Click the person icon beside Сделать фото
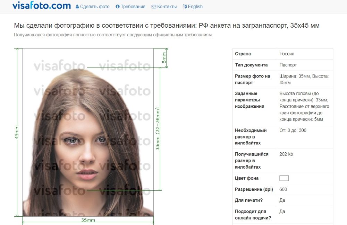The width and height of the screenshot is (347, 225). point(77,7)
